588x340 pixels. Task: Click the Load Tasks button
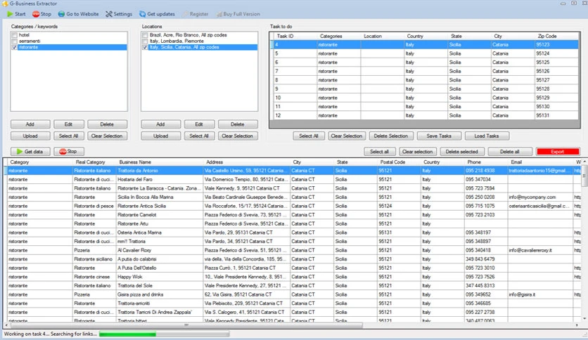(487, 136)
